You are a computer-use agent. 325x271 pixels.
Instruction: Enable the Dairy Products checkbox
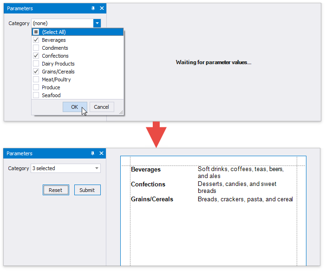[x=36, y=64]
